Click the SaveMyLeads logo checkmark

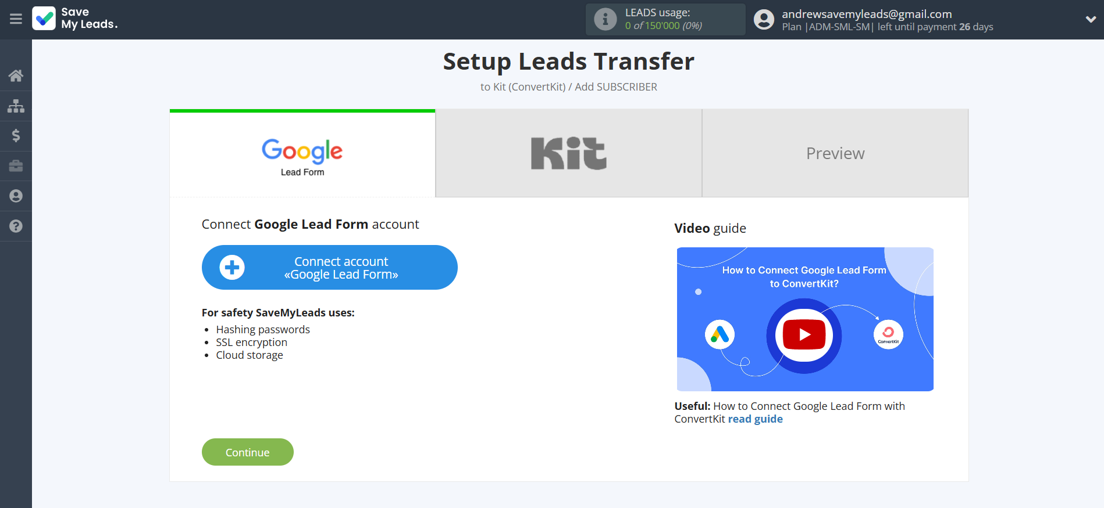click(44, 19)
